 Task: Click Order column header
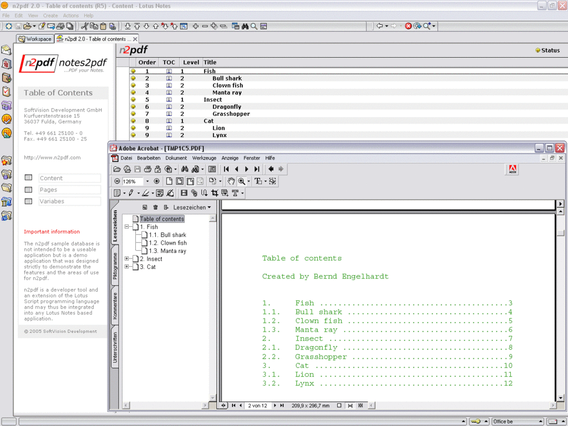(147, 62)
